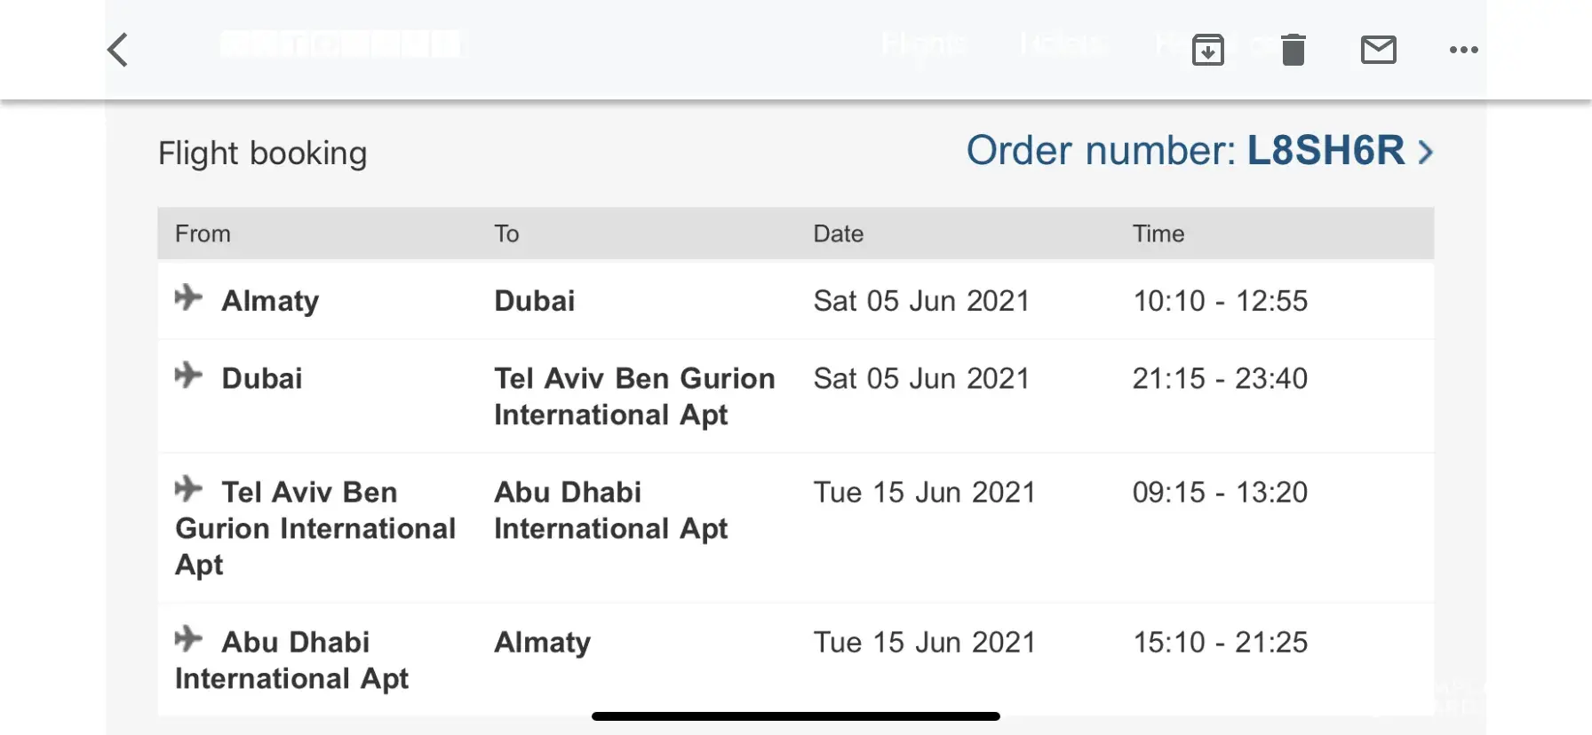Select the Almaty to Dubai flight row
The height and width of the screenshot is (735, 1592).
click(x=795, y=301)
